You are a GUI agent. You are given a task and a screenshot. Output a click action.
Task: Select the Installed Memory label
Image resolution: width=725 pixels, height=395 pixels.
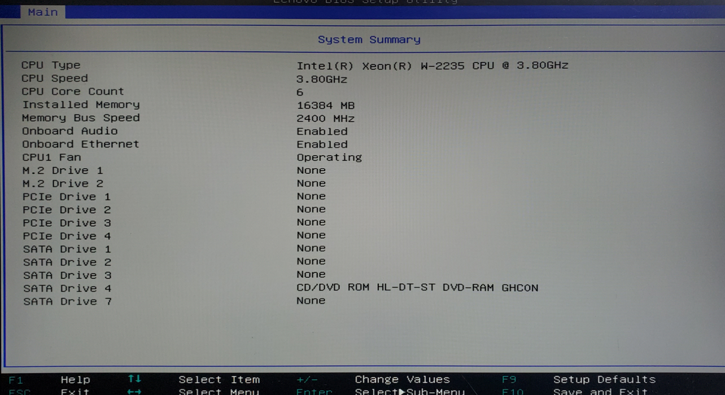point(81,104)
